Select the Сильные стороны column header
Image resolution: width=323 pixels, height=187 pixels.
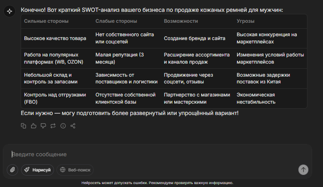(x=46, y=21)
